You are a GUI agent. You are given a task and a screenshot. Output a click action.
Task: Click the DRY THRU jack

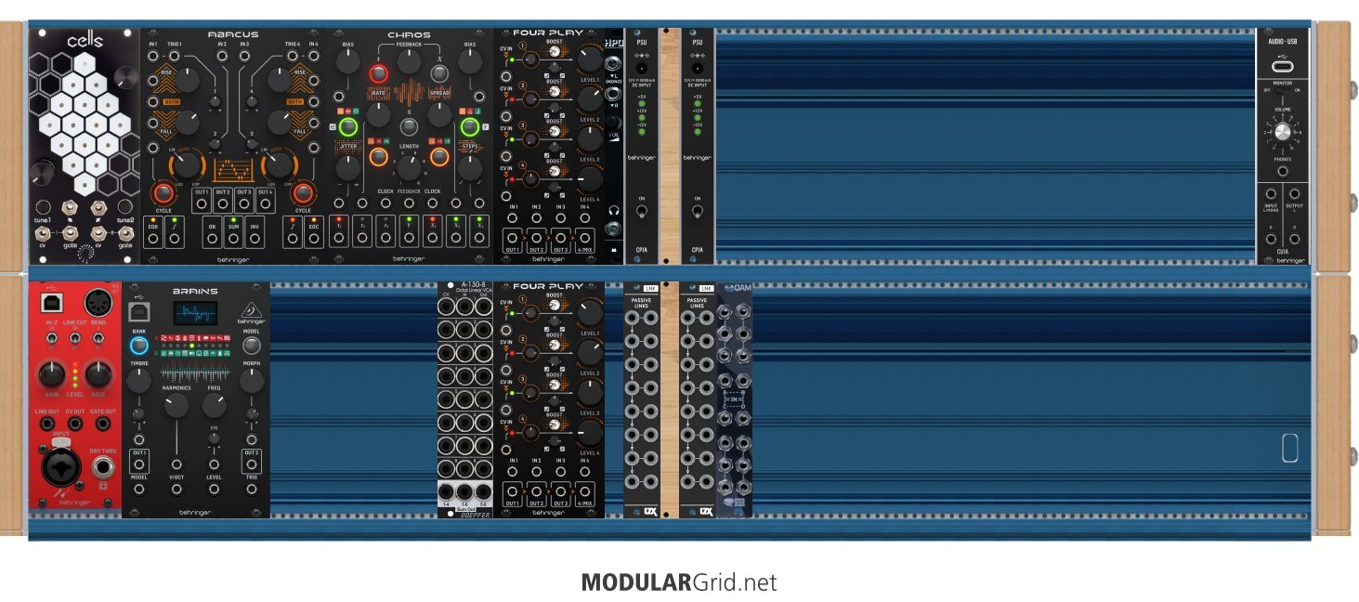(x=102, y=469)
